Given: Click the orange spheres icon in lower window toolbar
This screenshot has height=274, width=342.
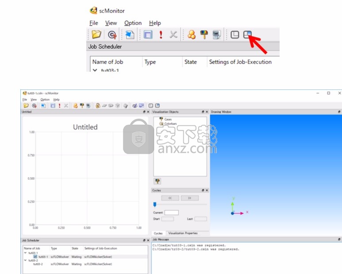Looking at the screenshot, I should pyautogui.click(x=76, y=106).
